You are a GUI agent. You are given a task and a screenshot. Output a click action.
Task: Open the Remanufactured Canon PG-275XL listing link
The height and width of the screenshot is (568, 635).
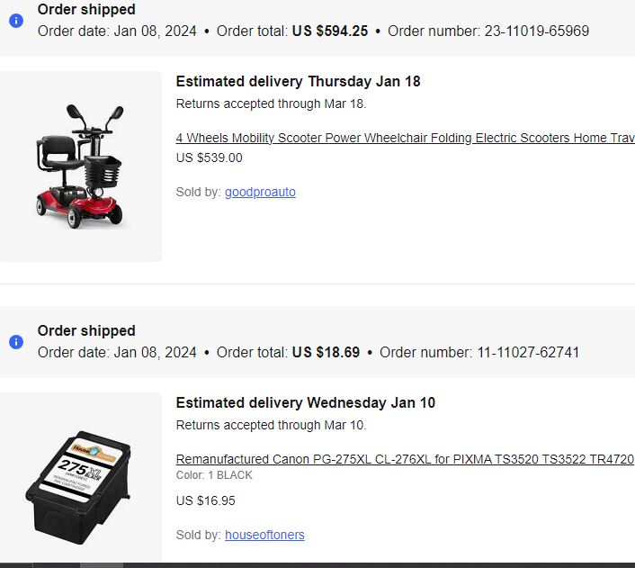(x=406, y=459)
